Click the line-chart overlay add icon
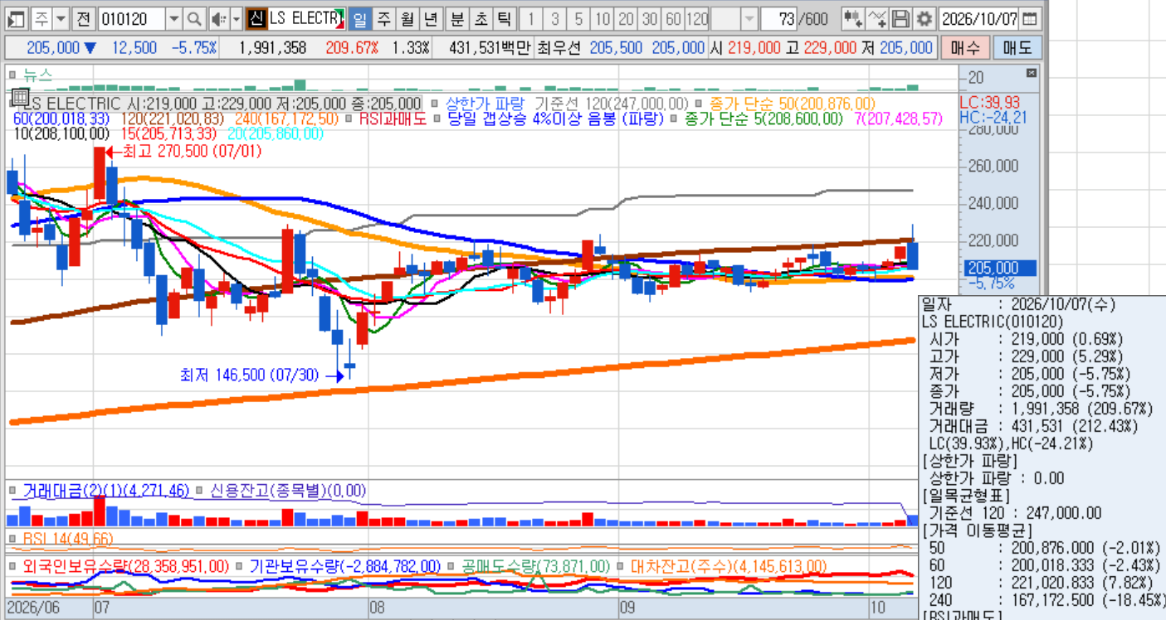 tap(876, 18)
